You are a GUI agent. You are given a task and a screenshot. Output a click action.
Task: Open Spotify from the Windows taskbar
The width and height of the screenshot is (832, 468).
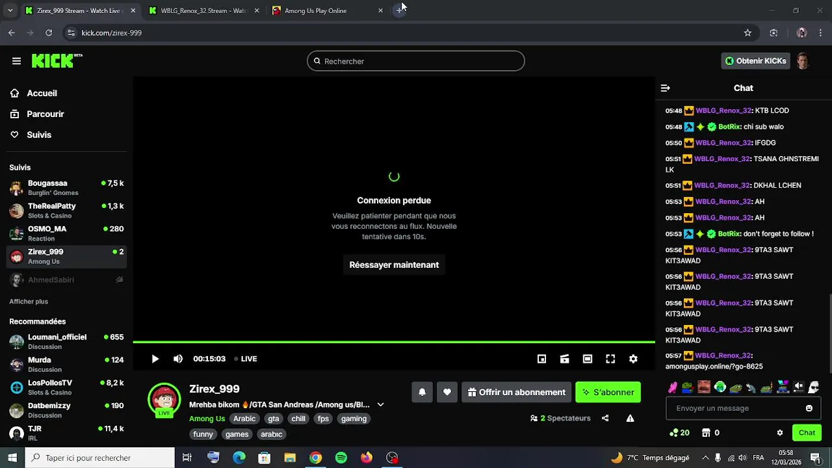tap(341, 458)
